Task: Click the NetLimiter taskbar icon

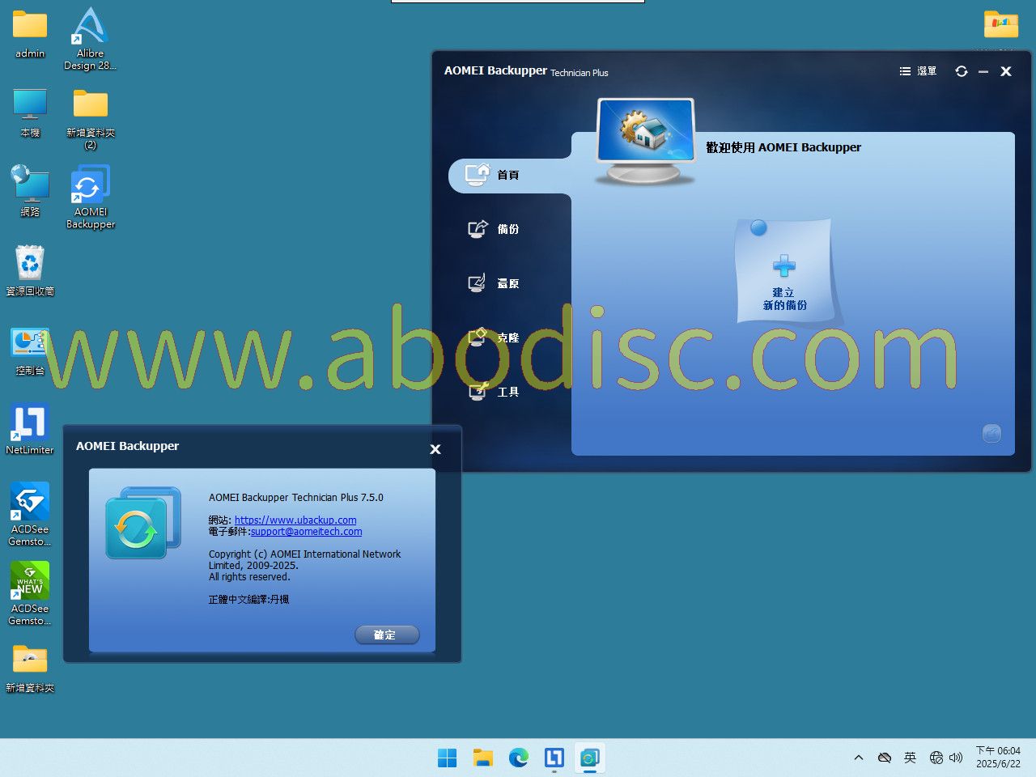Action: pos(554,758)
